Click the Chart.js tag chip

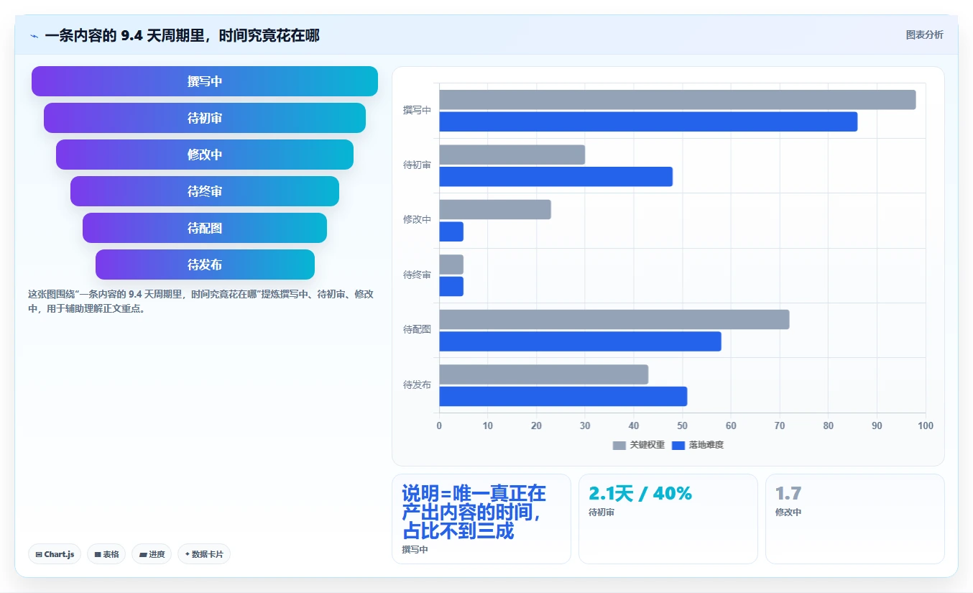(x=55, y=554)
